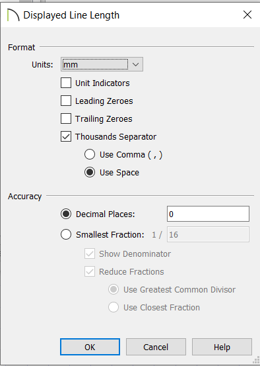The height and width of the screenshot is (366, 260).
Task: Switch accuracy to Smallest Fraction
Action: pyautogui.click(x=66, y=234)
